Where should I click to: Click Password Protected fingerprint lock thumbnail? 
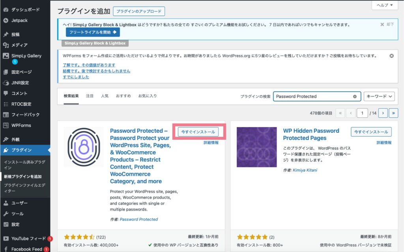(x=84, y=147)
